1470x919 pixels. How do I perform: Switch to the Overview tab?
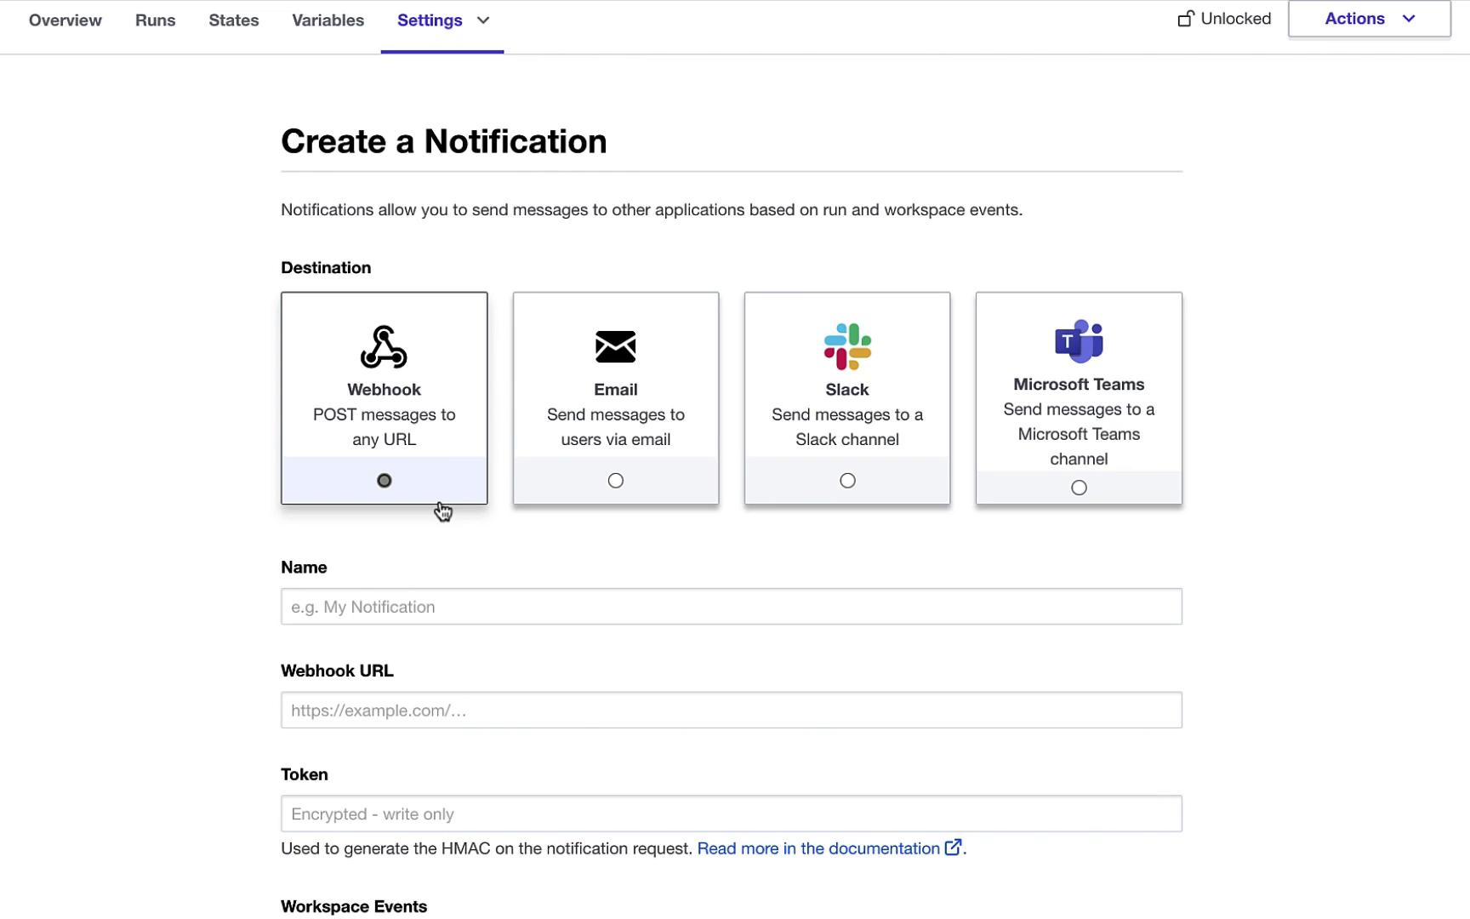66,20
